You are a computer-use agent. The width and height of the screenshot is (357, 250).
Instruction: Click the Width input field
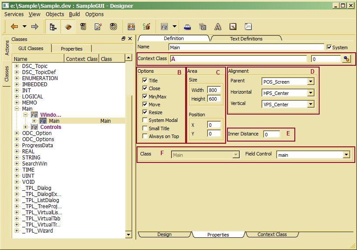tap(214, 90)
